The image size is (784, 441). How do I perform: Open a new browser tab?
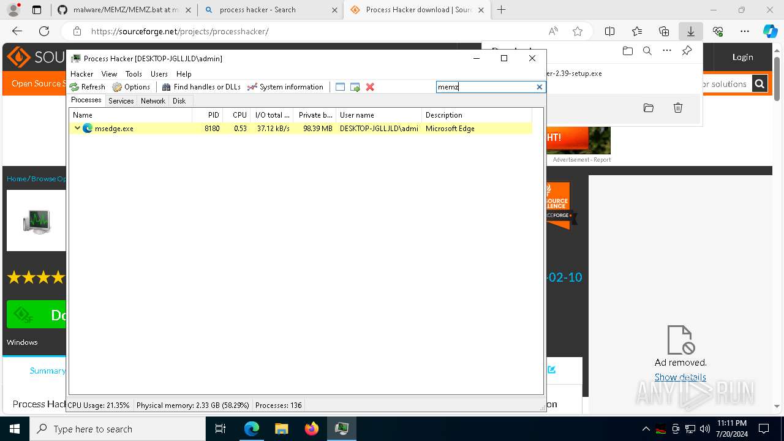pyautogui.click(x=501, y=10)
